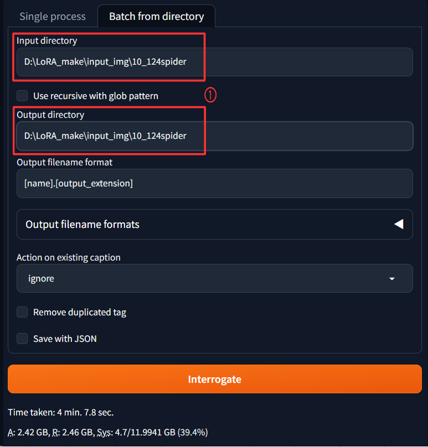Select the Batch from directory tab

click(x=156, y=16)
